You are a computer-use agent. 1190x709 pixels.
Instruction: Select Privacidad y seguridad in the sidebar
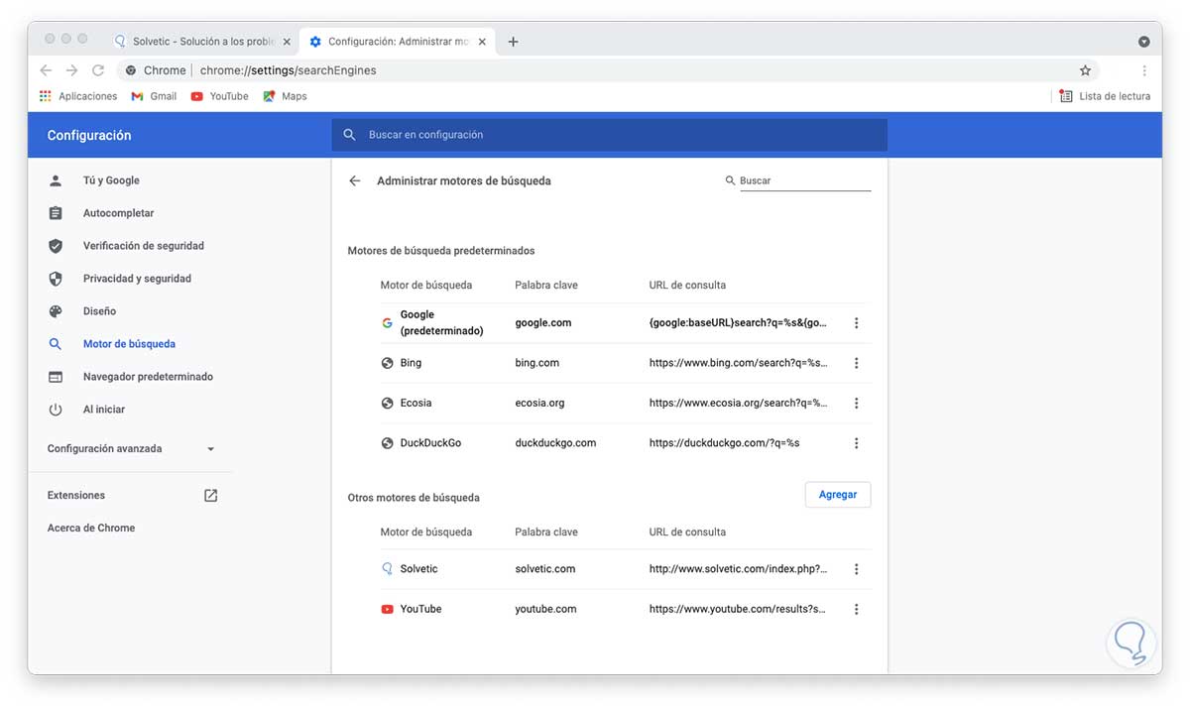[137, 279]
